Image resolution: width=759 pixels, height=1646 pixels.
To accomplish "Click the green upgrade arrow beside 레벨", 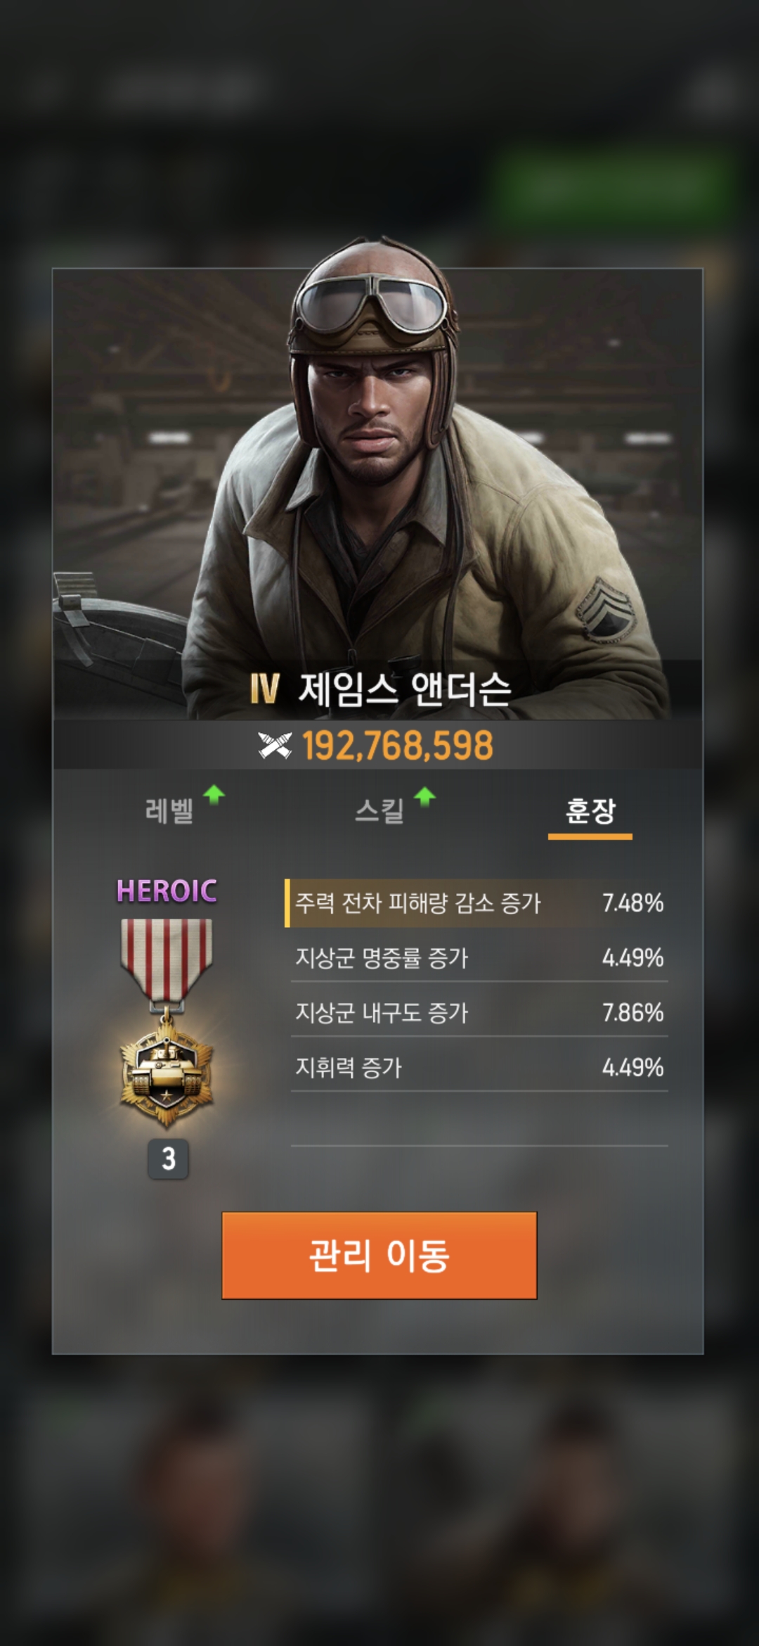I will pyautogui.click(x=214, y=796).
